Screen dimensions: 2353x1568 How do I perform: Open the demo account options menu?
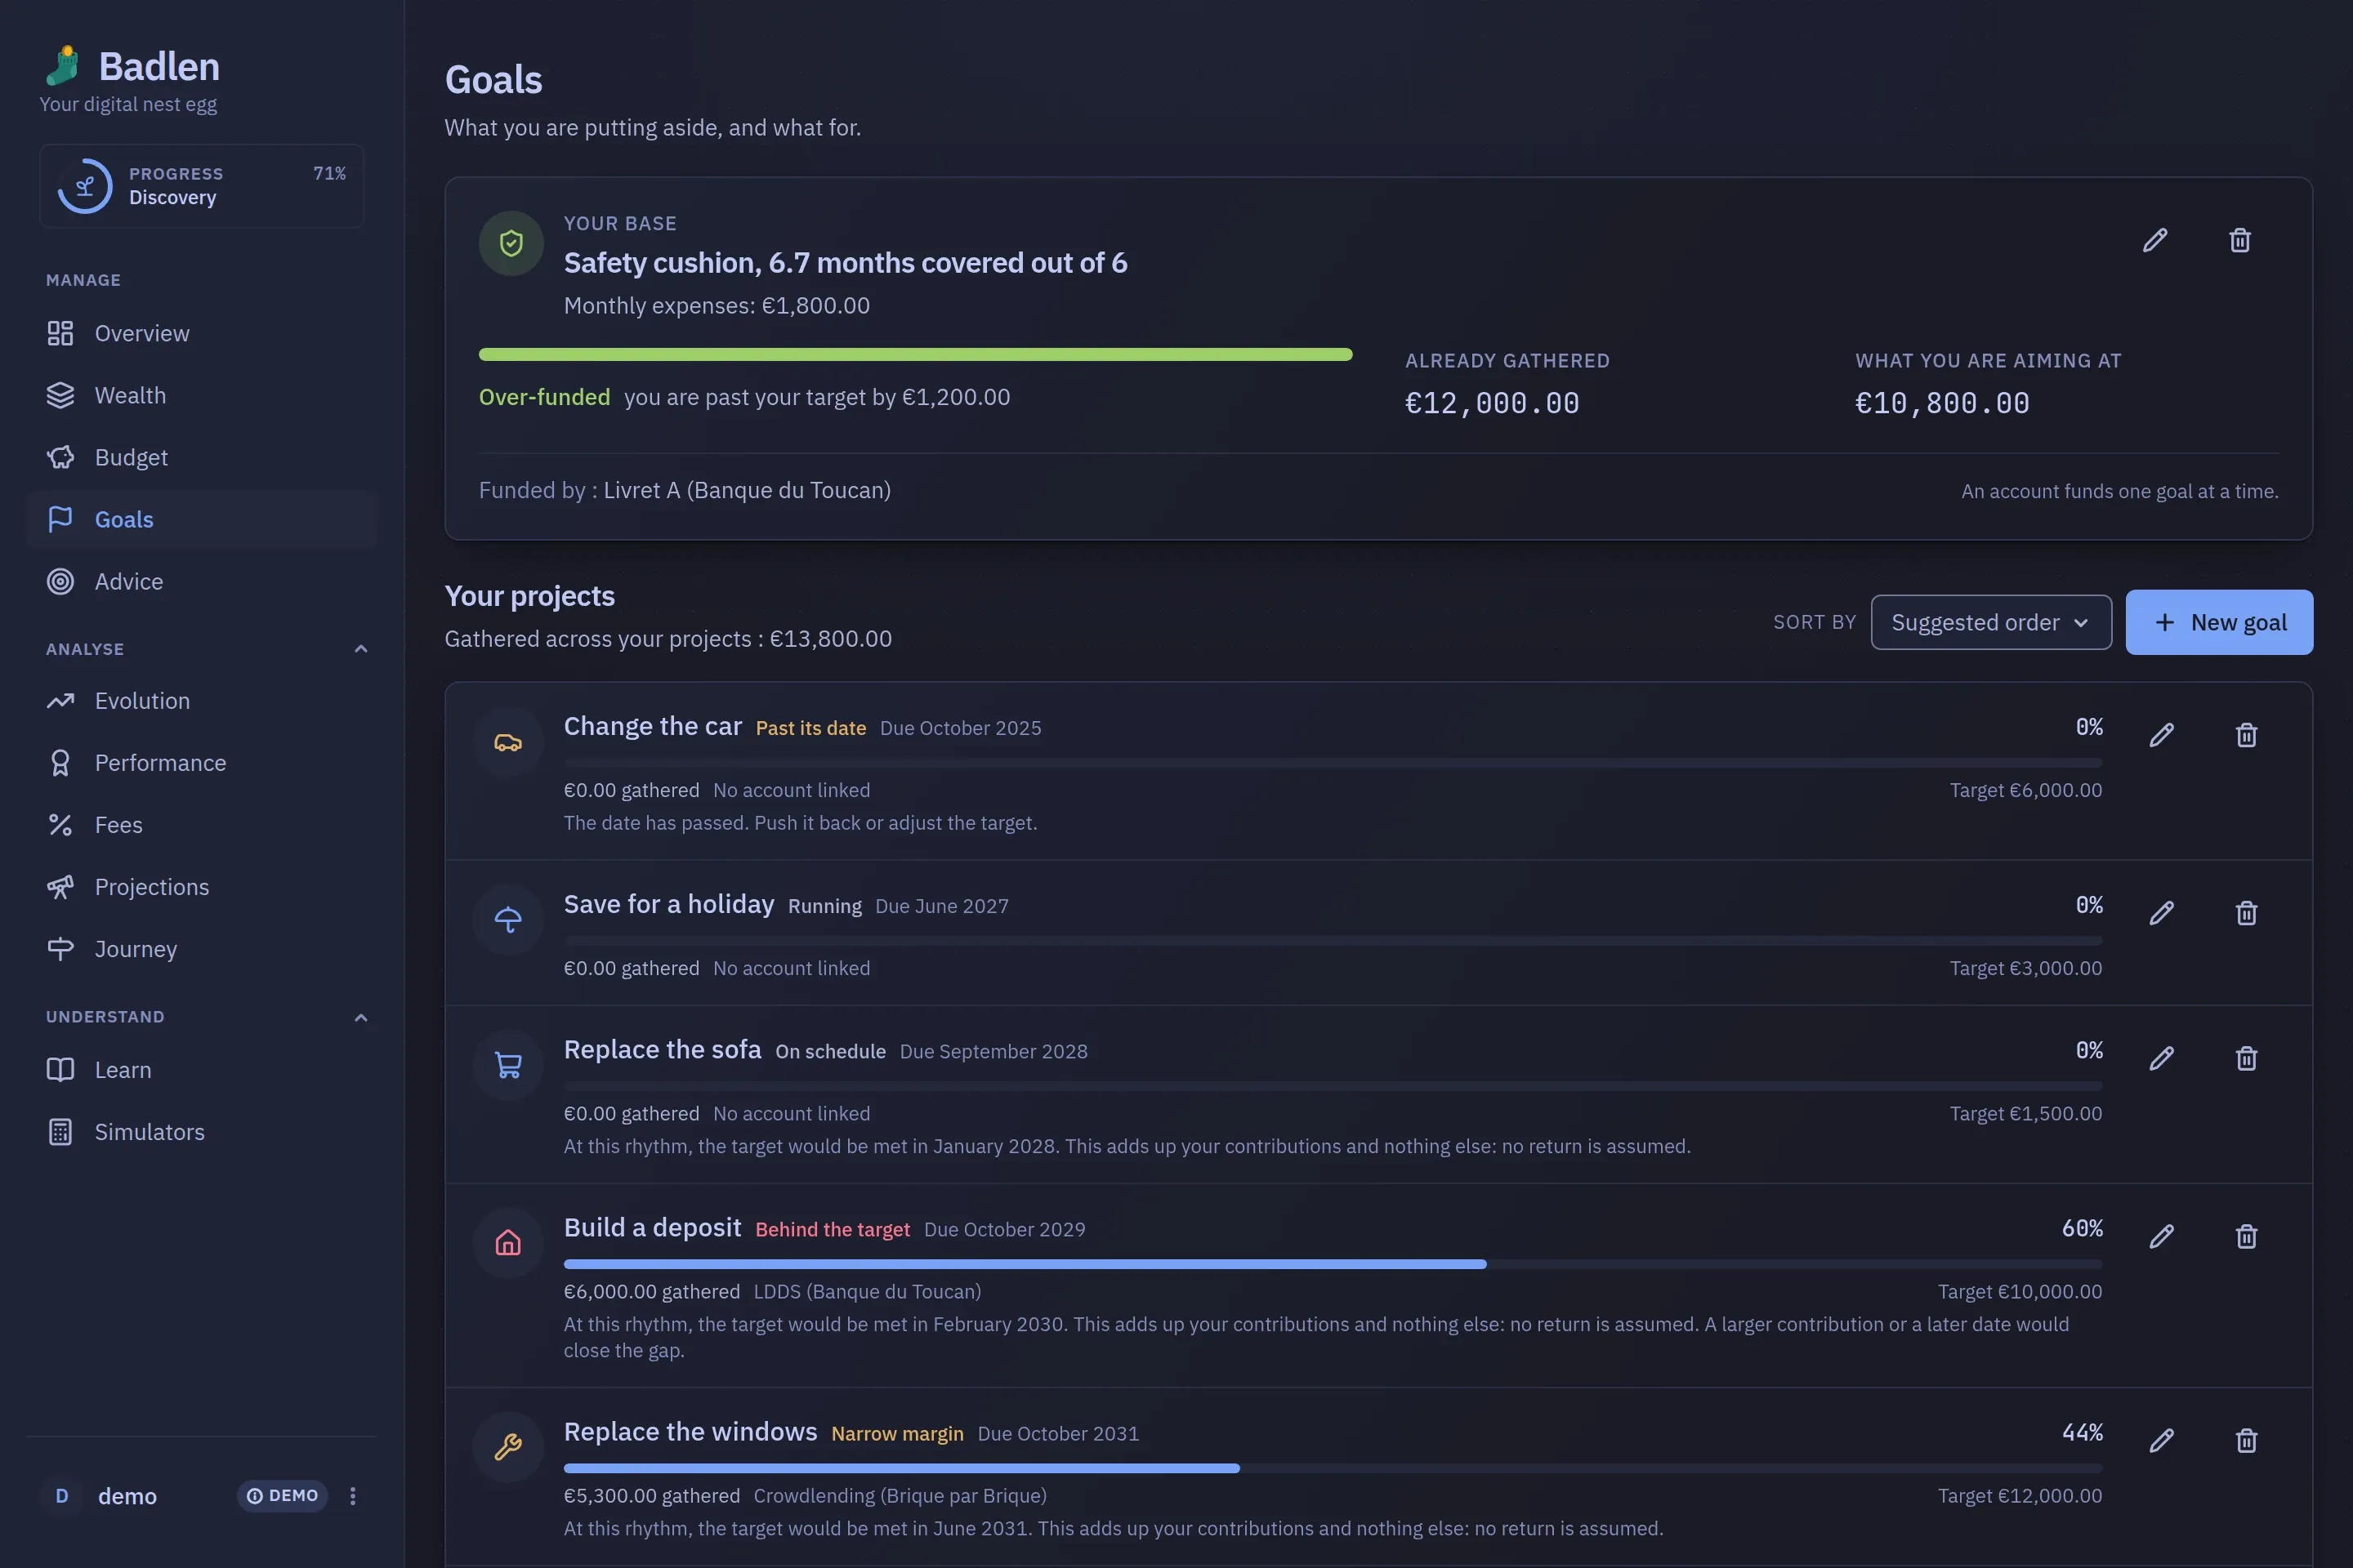[x=352, y=1495]
